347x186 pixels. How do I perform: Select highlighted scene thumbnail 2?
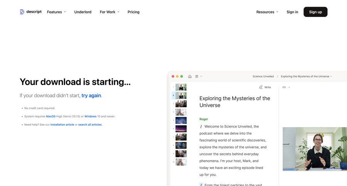(x=181, y=95)
